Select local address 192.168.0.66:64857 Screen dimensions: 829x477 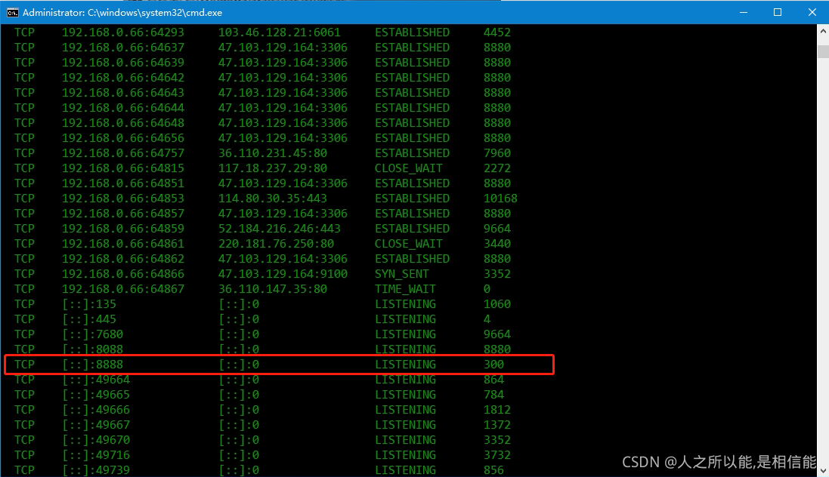click(x=123, y=214)
